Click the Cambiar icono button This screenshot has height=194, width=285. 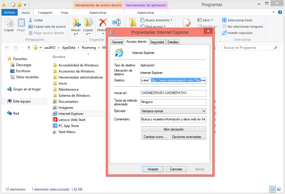click(155, 137)
